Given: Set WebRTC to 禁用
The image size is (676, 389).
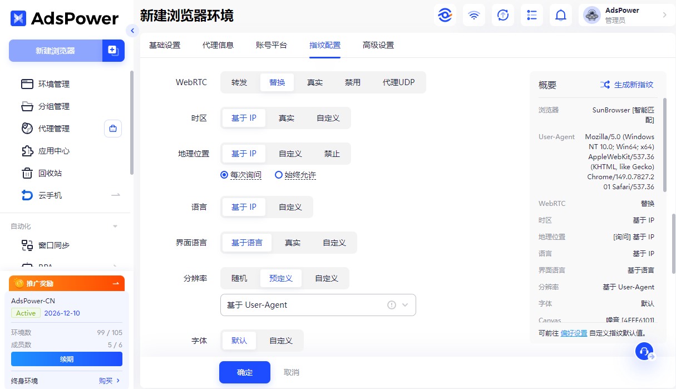Looking at the screenshot, I should pos(353,82).
